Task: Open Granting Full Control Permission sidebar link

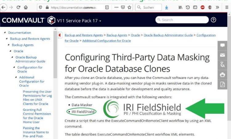Action: 37,116
